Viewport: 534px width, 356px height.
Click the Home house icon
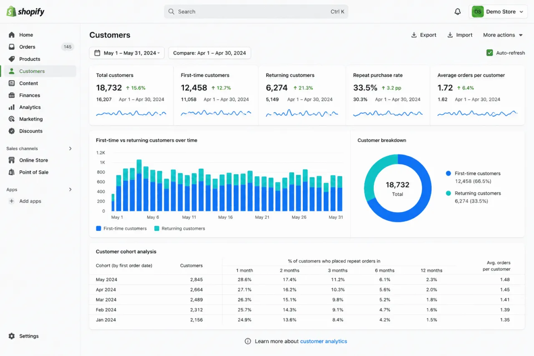coord(12,35)
